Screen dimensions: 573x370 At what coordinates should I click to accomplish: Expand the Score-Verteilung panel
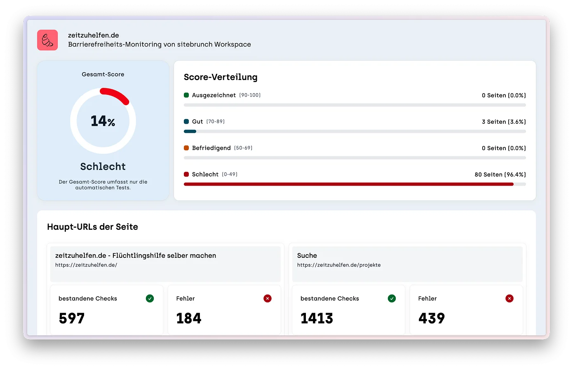221,77
